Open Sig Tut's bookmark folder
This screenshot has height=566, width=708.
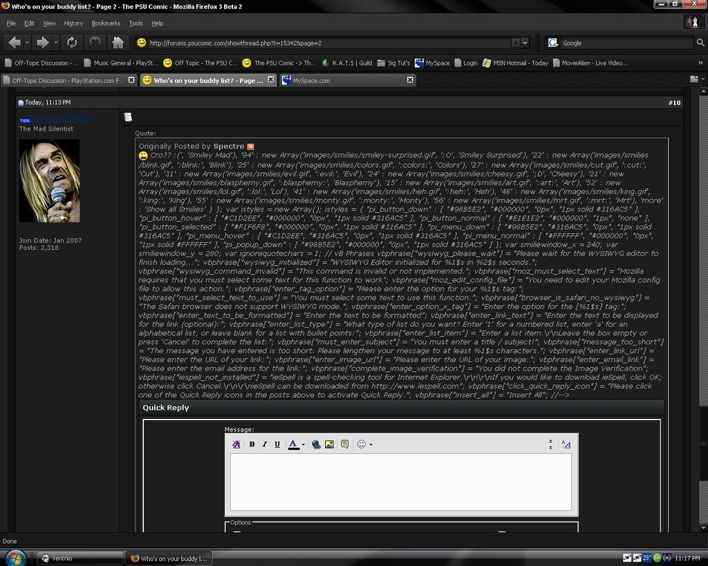(x=393, y=63)
